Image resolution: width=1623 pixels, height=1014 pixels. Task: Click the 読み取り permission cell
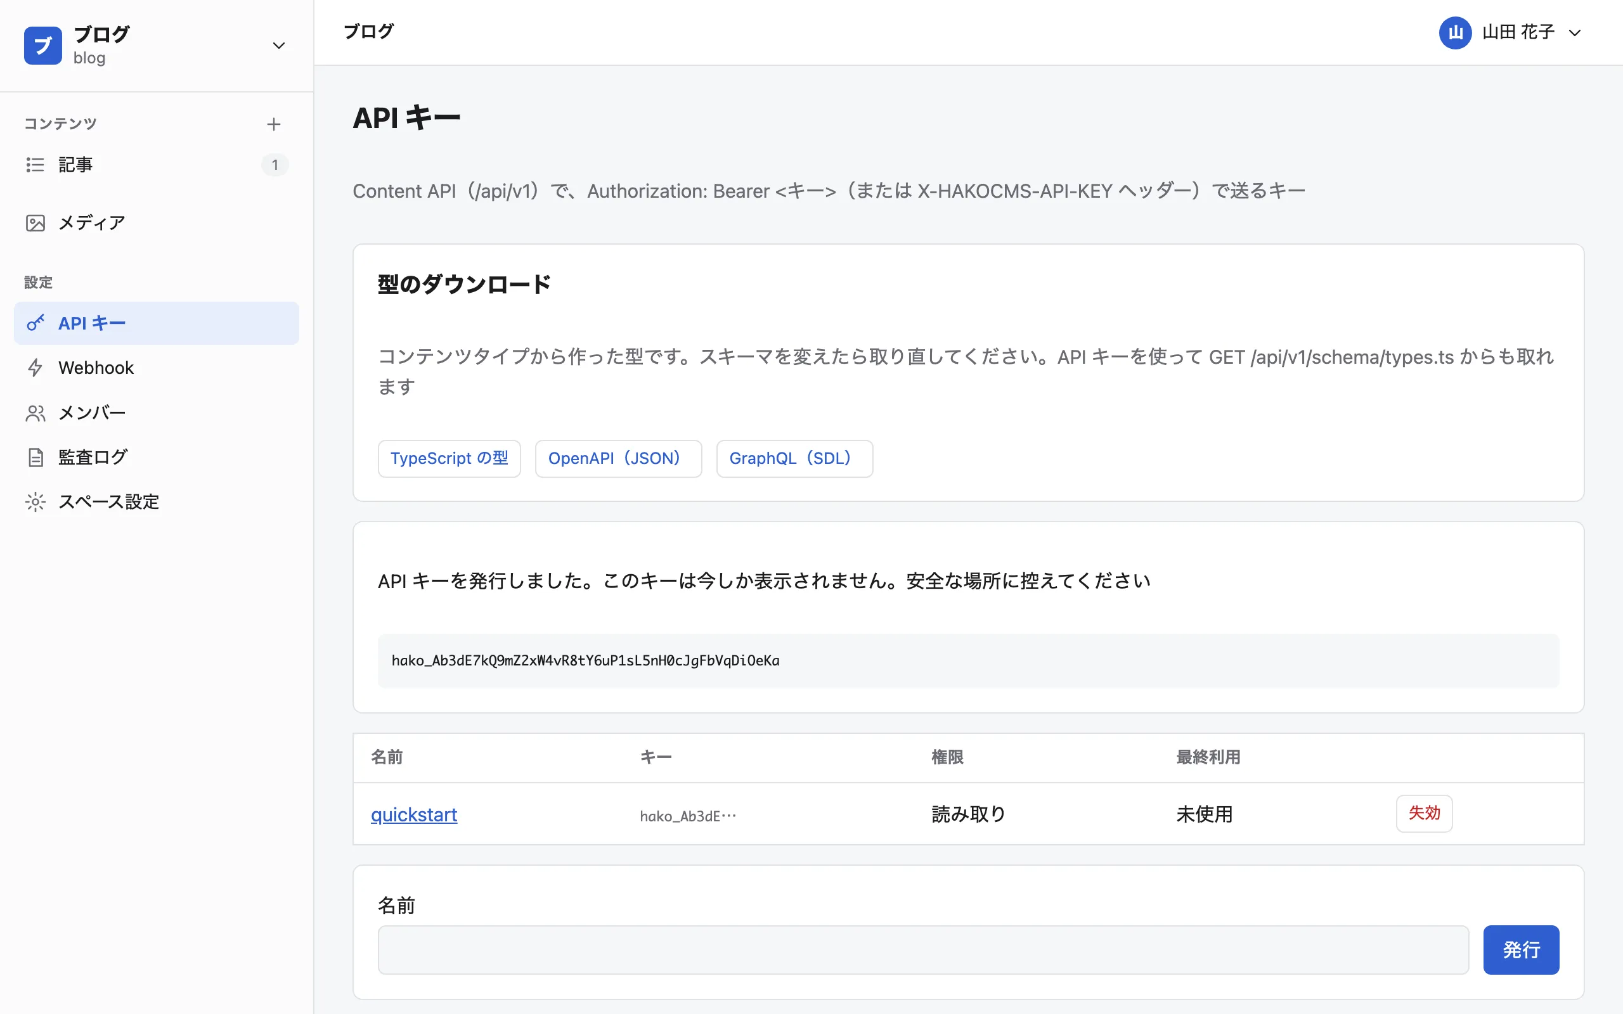[x=969, y=814]
